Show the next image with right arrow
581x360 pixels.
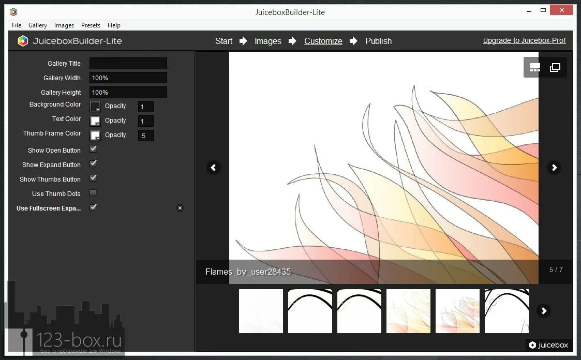[554, 168]
